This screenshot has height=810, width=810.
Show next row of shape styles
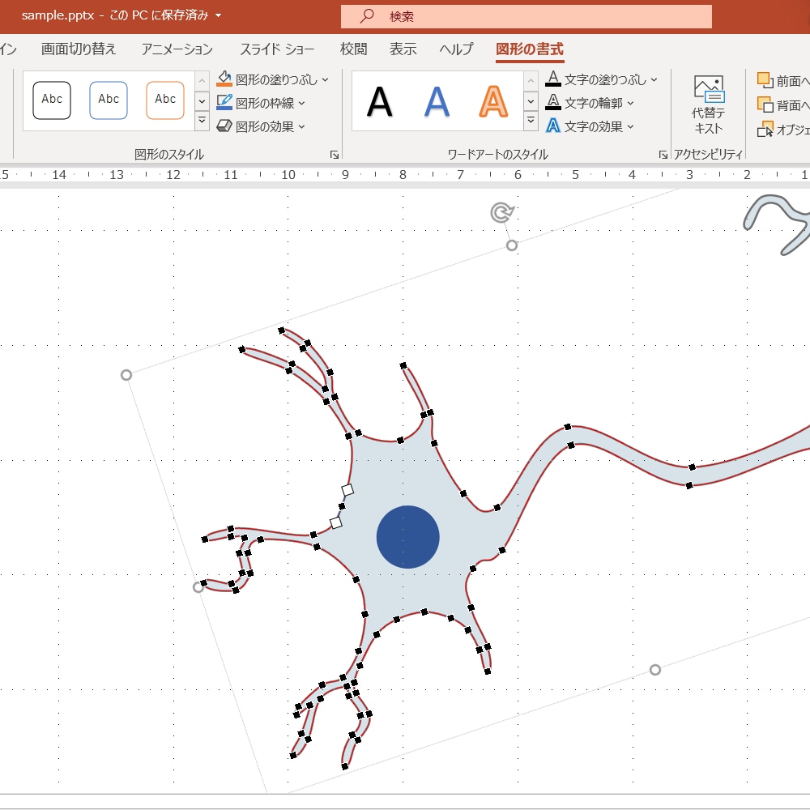pyautogui.click(x=202, y=101)
